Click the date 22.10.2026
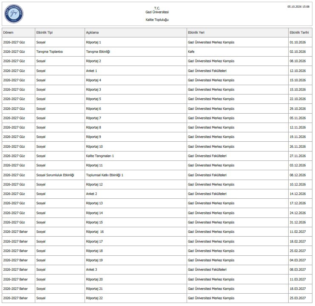315x306 pixels. point(298,99)
